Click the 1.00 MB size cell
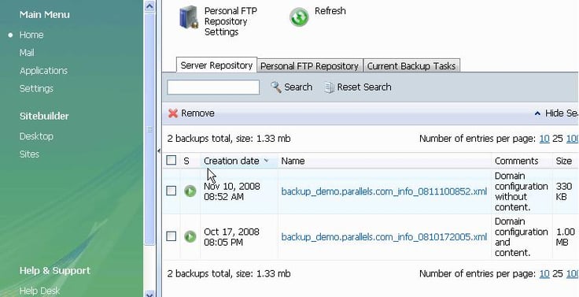 (x=566, y=237)
